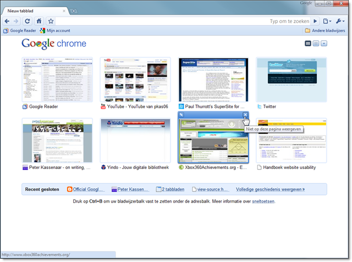Switch to thumbnail grid view

pyautogui.click(x=308, y=43)
